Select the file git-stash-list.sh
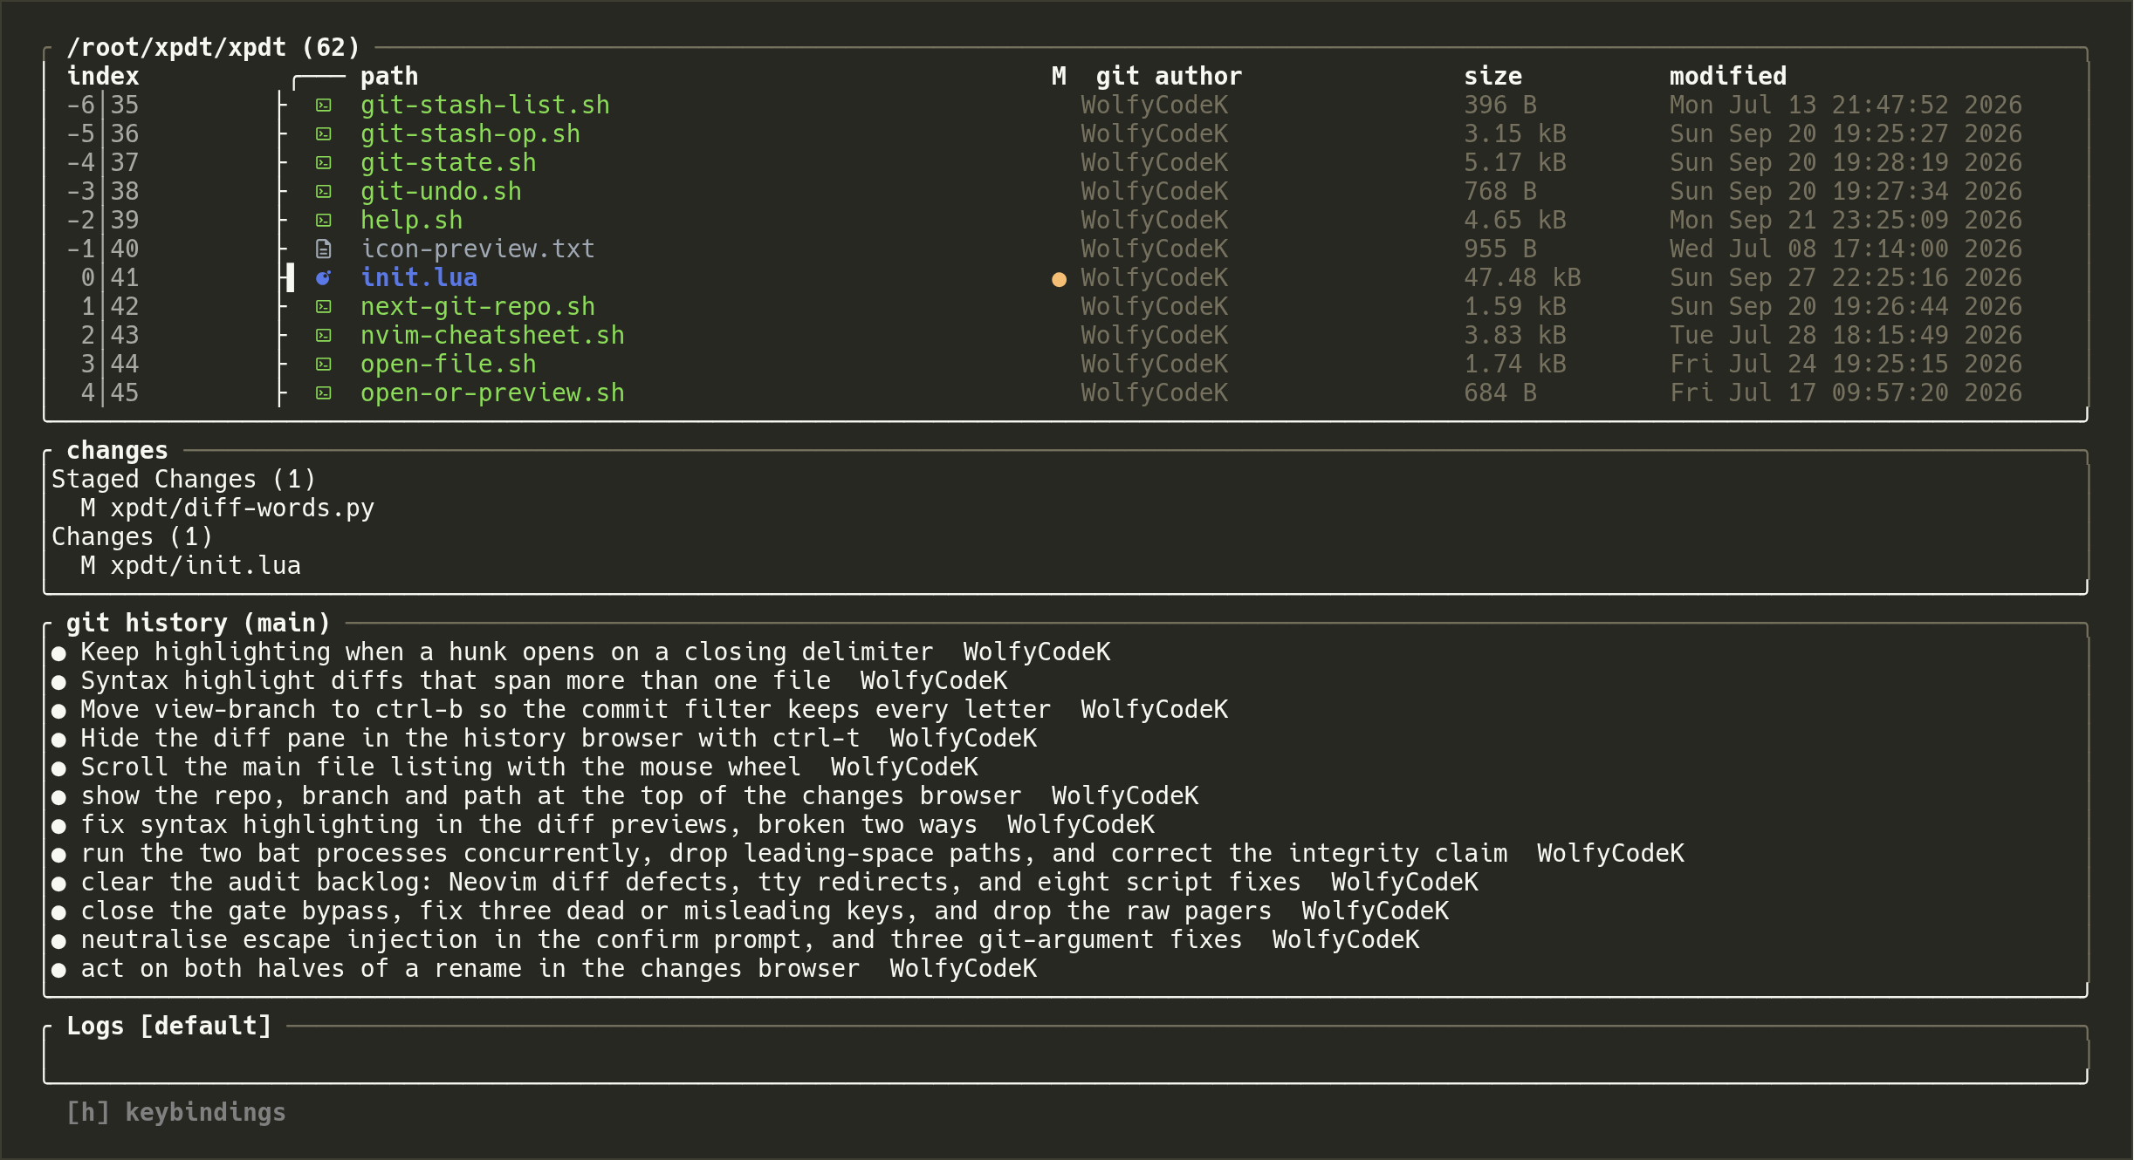Screen dimensions: 2134x1160 pos(485,106)
